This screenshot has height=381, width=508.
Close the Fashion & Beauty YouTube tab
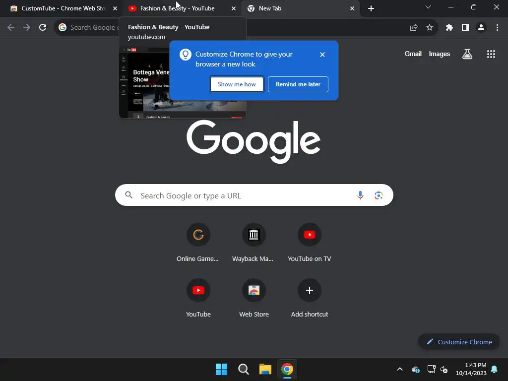234,8
